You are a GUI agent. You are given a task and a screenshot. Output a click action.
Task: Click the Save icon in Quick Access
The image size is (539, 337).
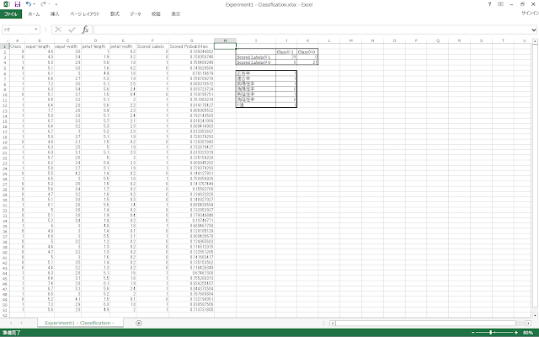(18, 4)
